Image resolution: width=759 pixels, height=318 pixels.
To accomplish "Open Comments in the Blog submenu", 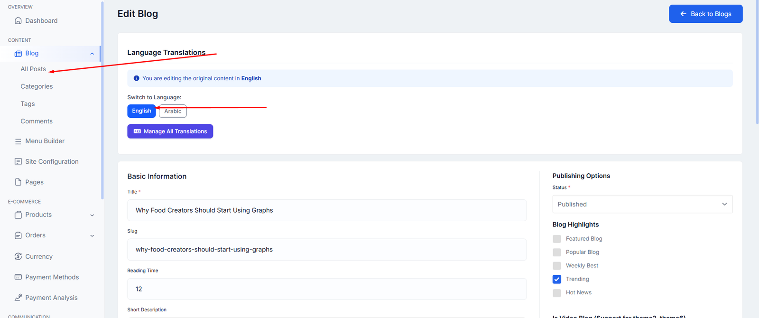I will tap(37, 121).
